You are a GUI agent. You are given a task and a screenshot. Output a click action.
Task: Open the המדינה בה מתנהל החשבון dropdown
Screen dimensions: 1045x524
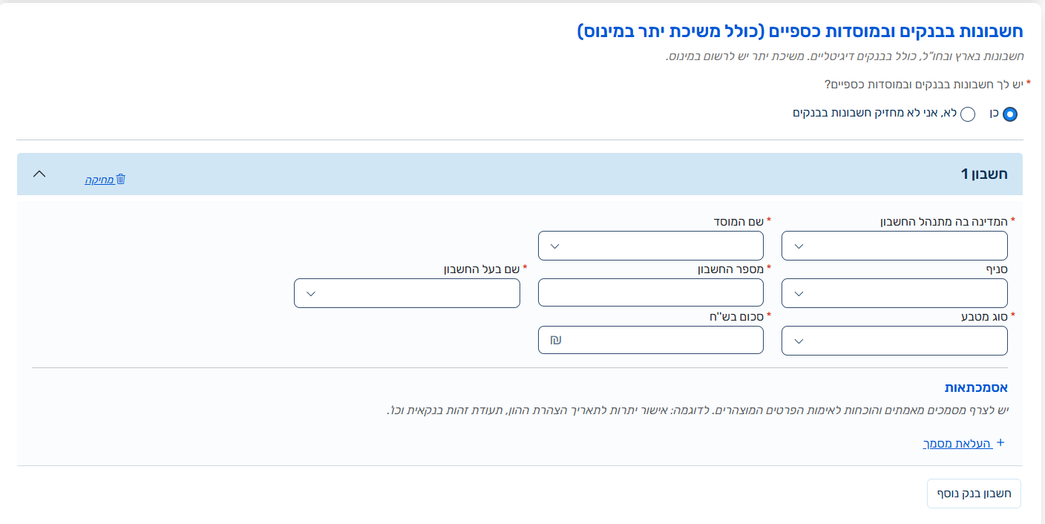click(894, 246)
